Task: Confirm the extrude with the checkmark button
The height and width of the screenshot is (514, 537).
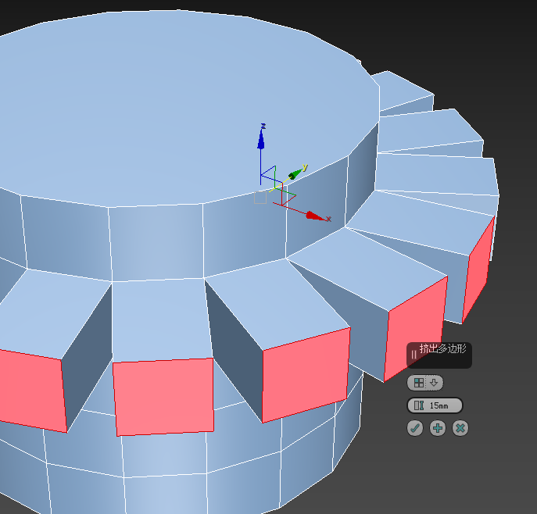Action: click(416, 428)
